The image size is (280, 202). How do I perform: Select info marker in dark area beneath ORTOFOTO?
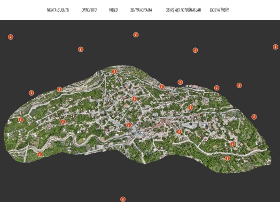(x=81, y=49)
